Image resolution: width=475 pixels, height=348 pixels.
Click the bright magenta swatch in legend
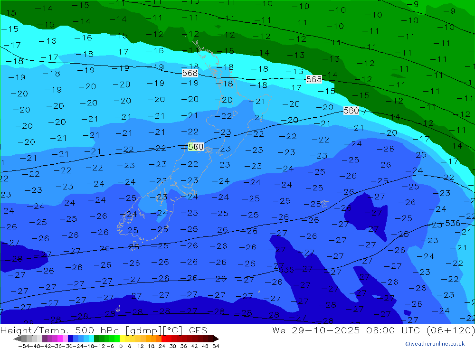[60, 339]
